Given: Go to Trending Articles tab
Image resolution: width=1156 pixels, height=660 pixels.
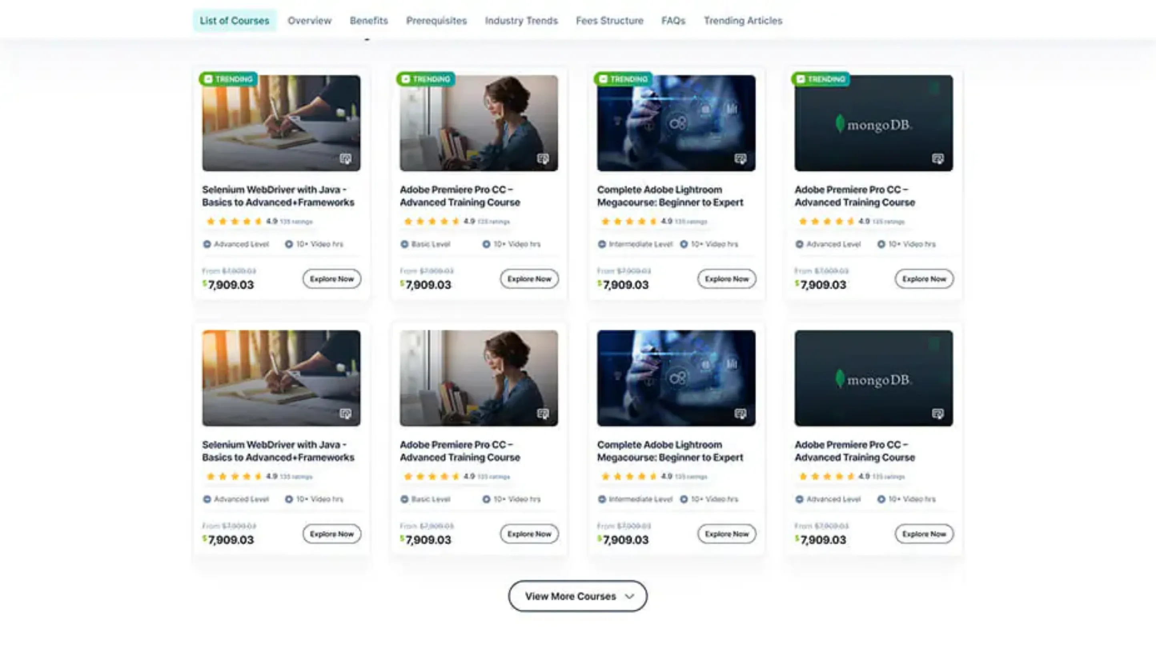Looking at the screenshot, I should click(x=743, y=20).
